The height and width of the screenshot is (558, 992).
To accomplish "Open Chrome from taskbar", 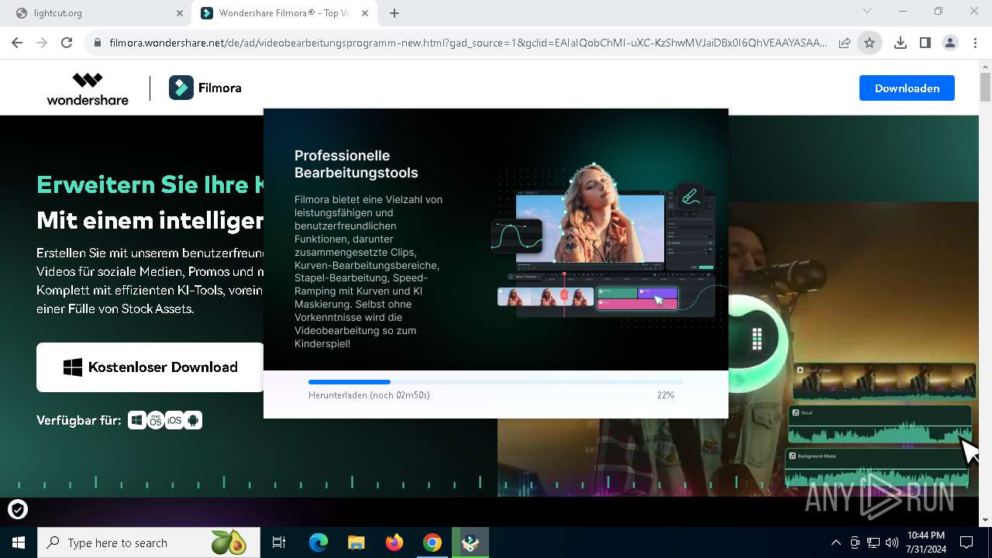I will pyautogui.click(x=432, y=542).
